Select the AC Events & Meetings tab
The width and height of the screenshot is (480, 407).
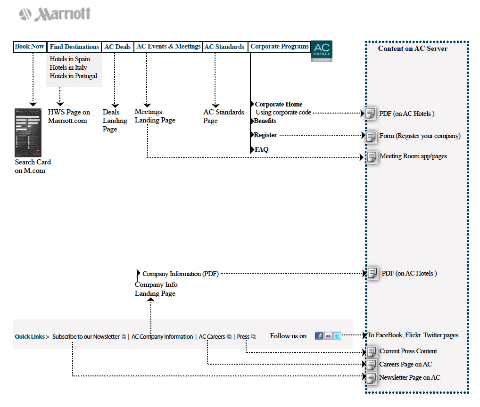point(168,47)
